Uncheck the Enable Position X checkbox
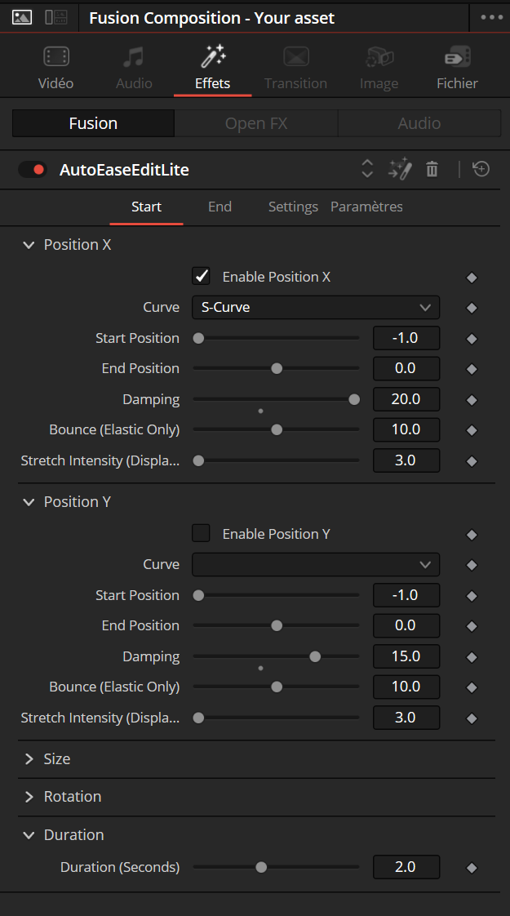The width and height of the screenshot is (510, 916). [201, 276]
